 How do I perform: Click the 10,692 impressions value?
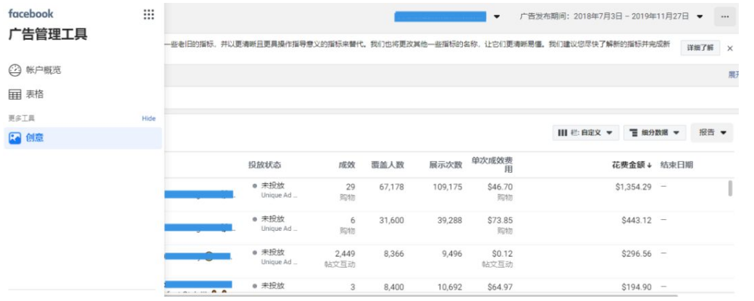450,287
